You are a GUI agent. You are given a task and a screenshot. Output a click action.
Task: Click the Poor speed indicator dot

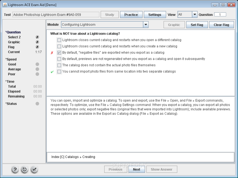37,74
